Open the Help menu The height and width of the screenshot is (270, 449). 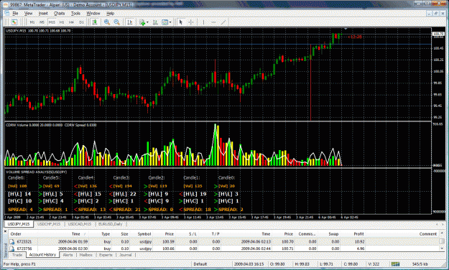pos(110,14)
